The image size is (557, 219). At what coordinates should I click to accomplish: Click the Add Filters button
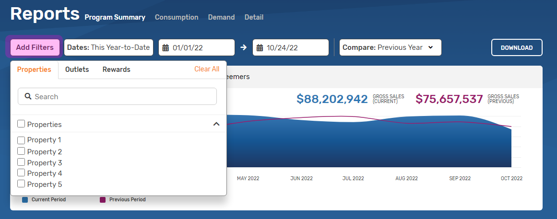click(x=35, y=47)
